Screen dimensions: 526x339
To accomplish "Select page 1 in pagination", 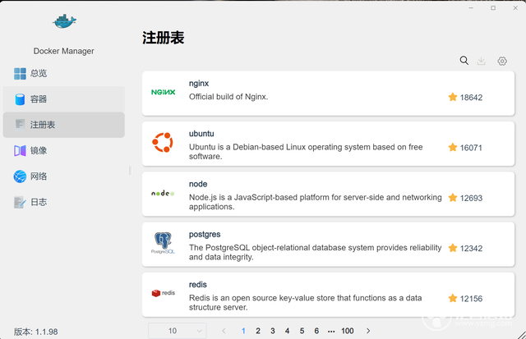I will click(243, 331).
